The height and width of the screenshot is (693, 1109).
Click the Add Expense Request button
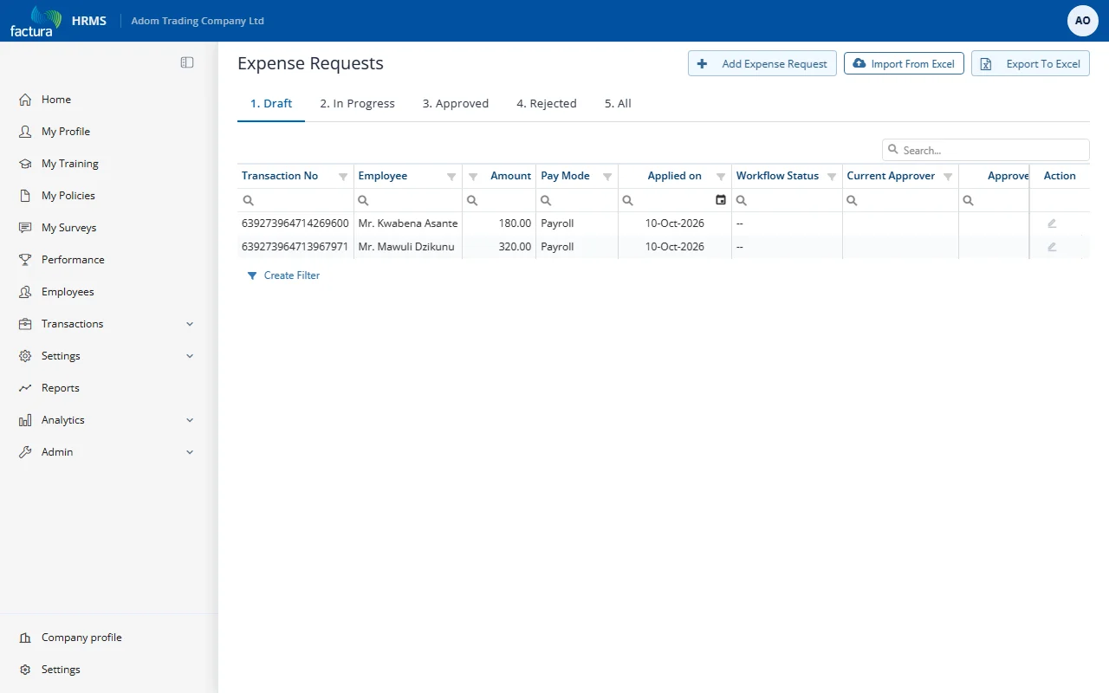tap(762, 63)
